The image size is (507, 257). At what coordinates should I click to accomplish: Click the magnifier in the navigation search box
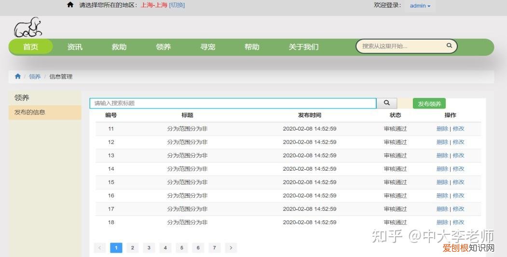click(x=449, y=46)
